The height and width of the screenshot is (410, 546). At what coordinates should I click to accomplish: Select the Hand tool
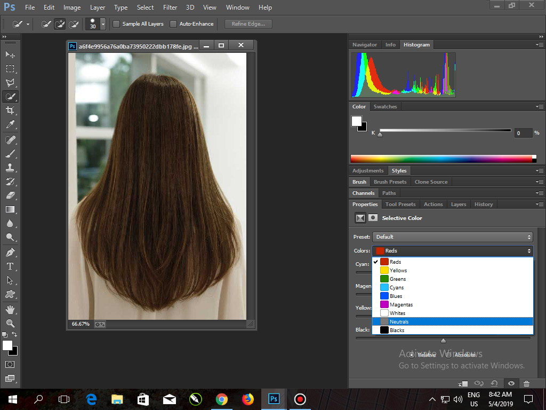coord(10,309)
